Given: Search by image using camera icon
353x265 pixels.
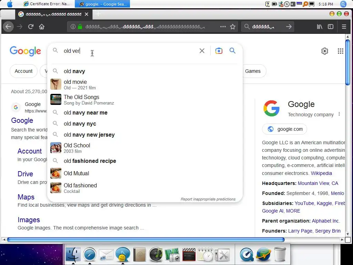Looking at the screenshot, I should click(219, 51).
